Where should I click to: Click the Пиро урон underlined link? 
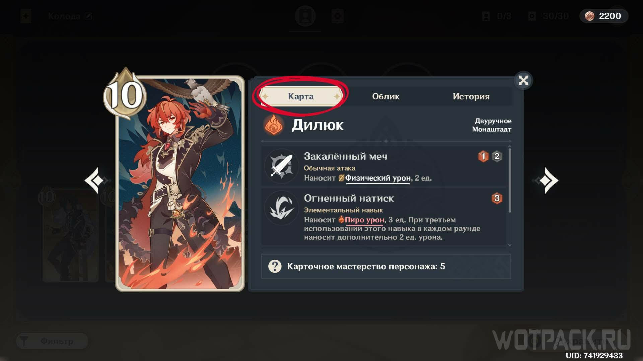(364, 220)
